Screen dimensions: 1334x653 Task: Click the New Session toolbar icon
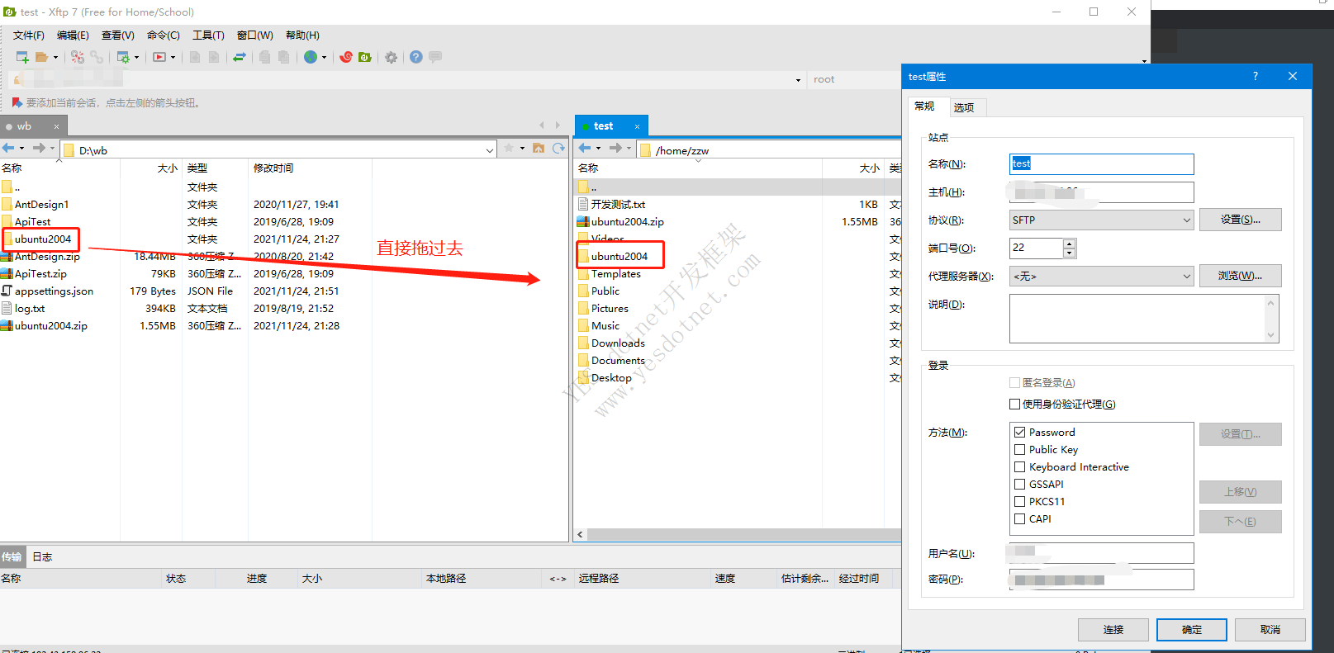click(x=22, y=57)
